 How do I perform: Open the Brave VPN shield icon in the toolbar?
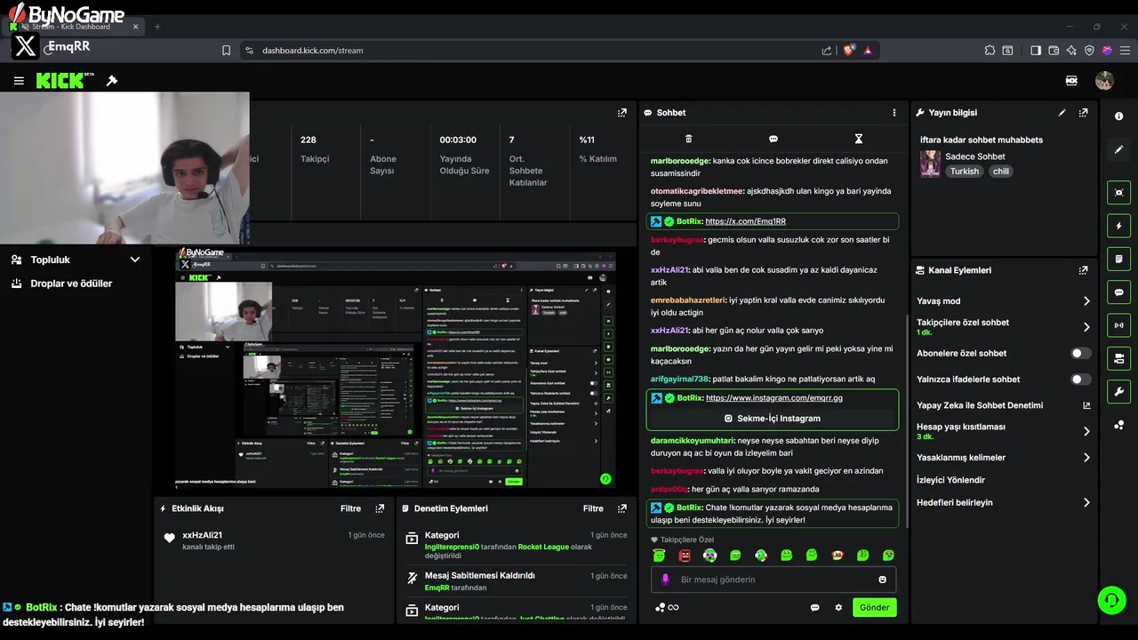pos(1089,51)
